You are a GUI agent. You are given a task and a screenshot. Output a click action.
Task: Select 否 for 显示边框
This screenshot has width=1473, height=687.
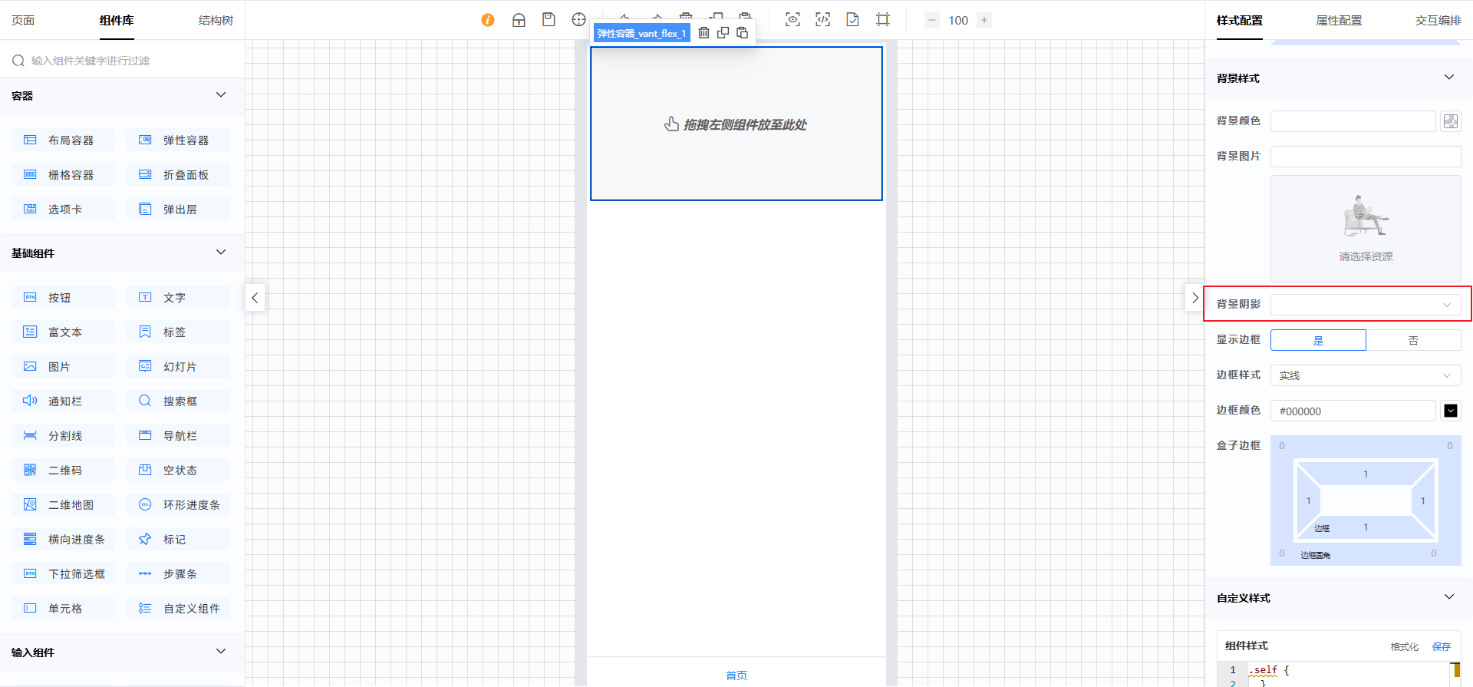1413,340
